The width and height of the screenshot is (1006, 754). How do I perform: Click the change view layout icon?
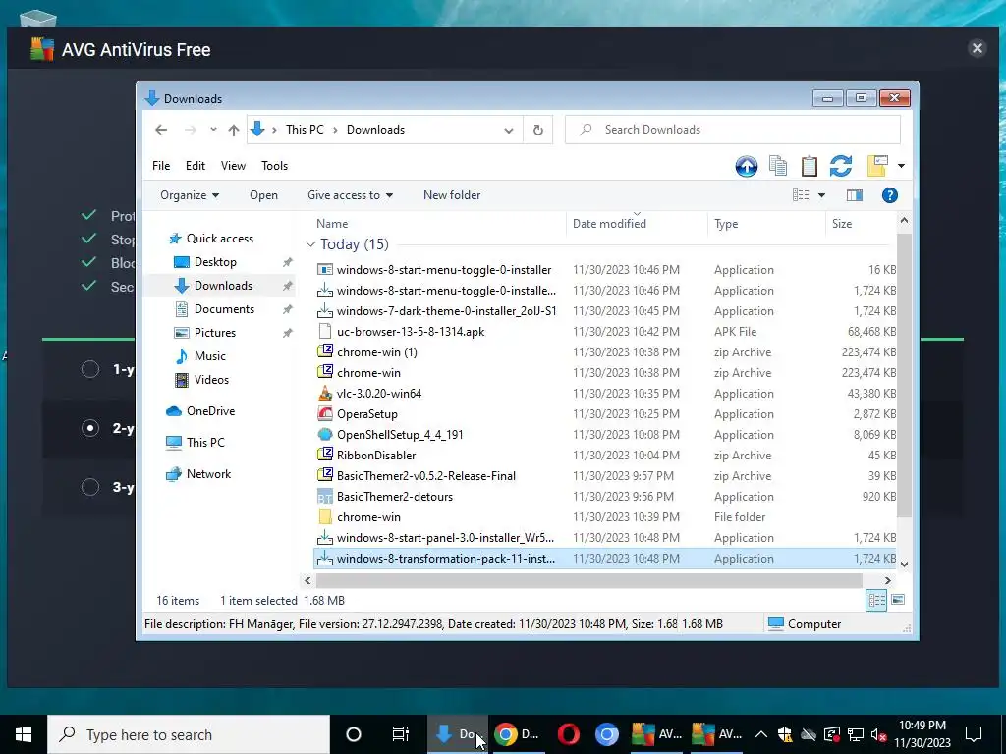(801, 195)
